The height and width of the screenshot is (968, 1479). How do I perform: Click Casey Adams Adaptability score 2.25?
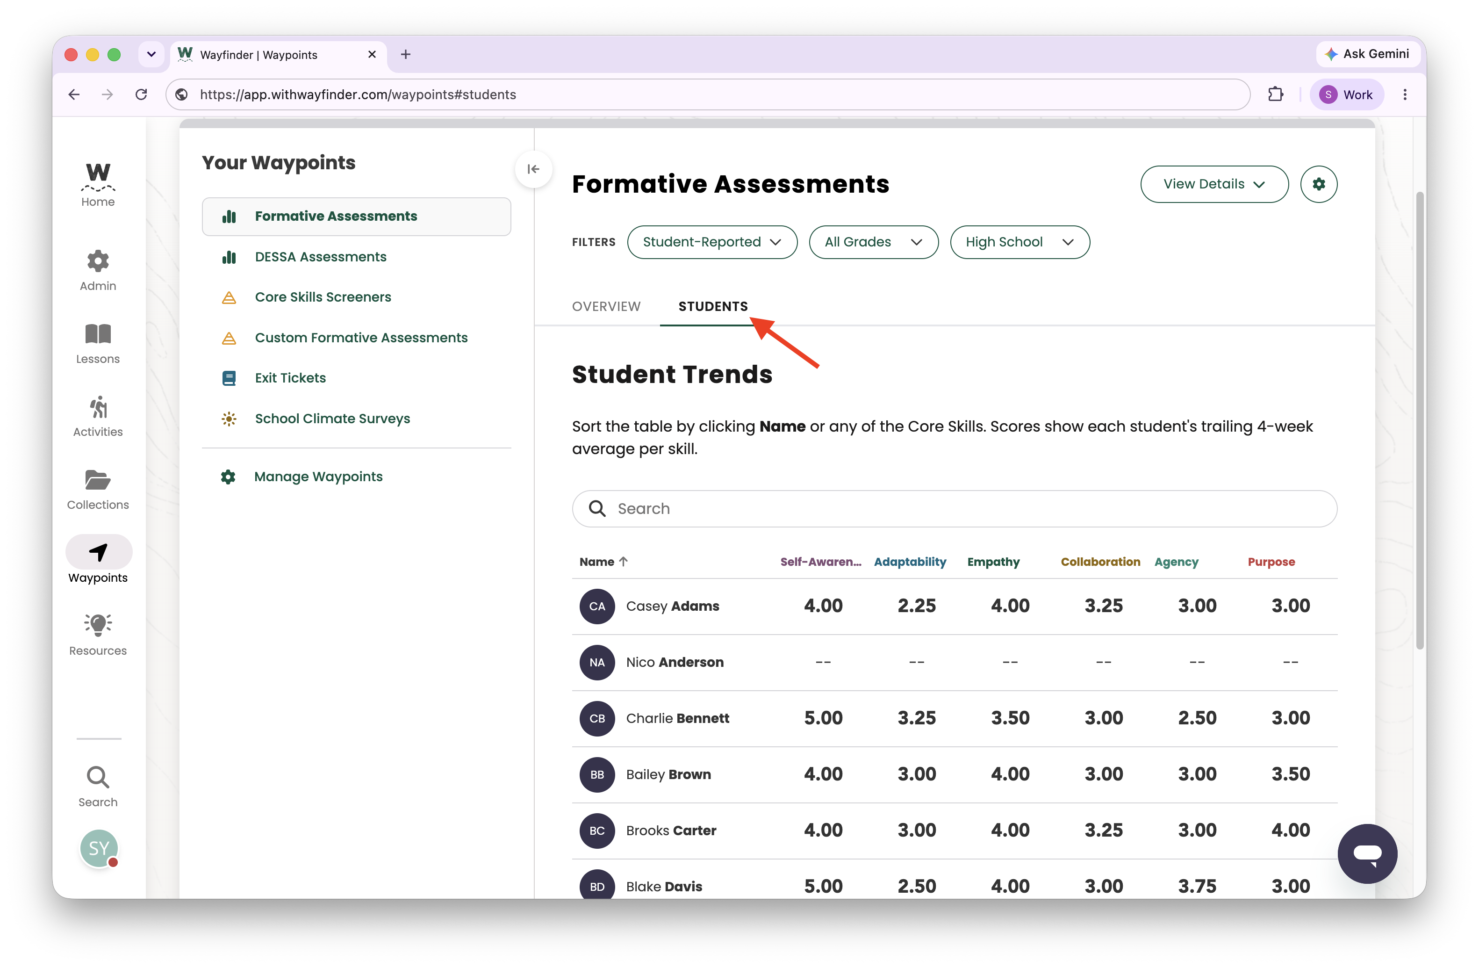click(x=916, y=606)
